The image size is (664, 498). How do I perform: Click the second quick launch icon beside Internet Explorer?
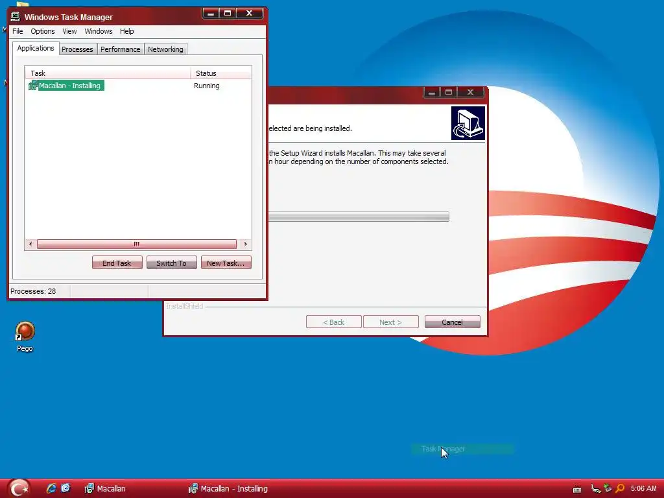(65, 488)
